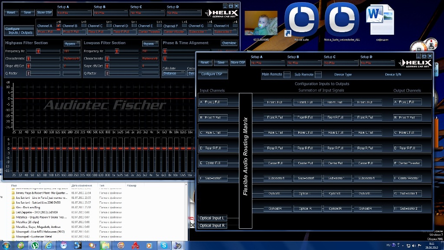The height and width of the screenshot is (250, 444).
Task: Enable the Sub Remote checkbox
Action: coord(318,75)
